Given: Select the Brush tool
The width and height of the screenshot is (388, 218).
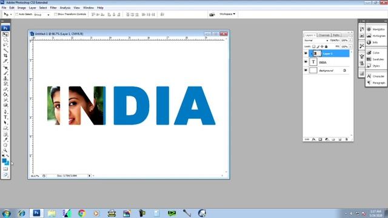Looking at the screenshot, I should point(5,73).
